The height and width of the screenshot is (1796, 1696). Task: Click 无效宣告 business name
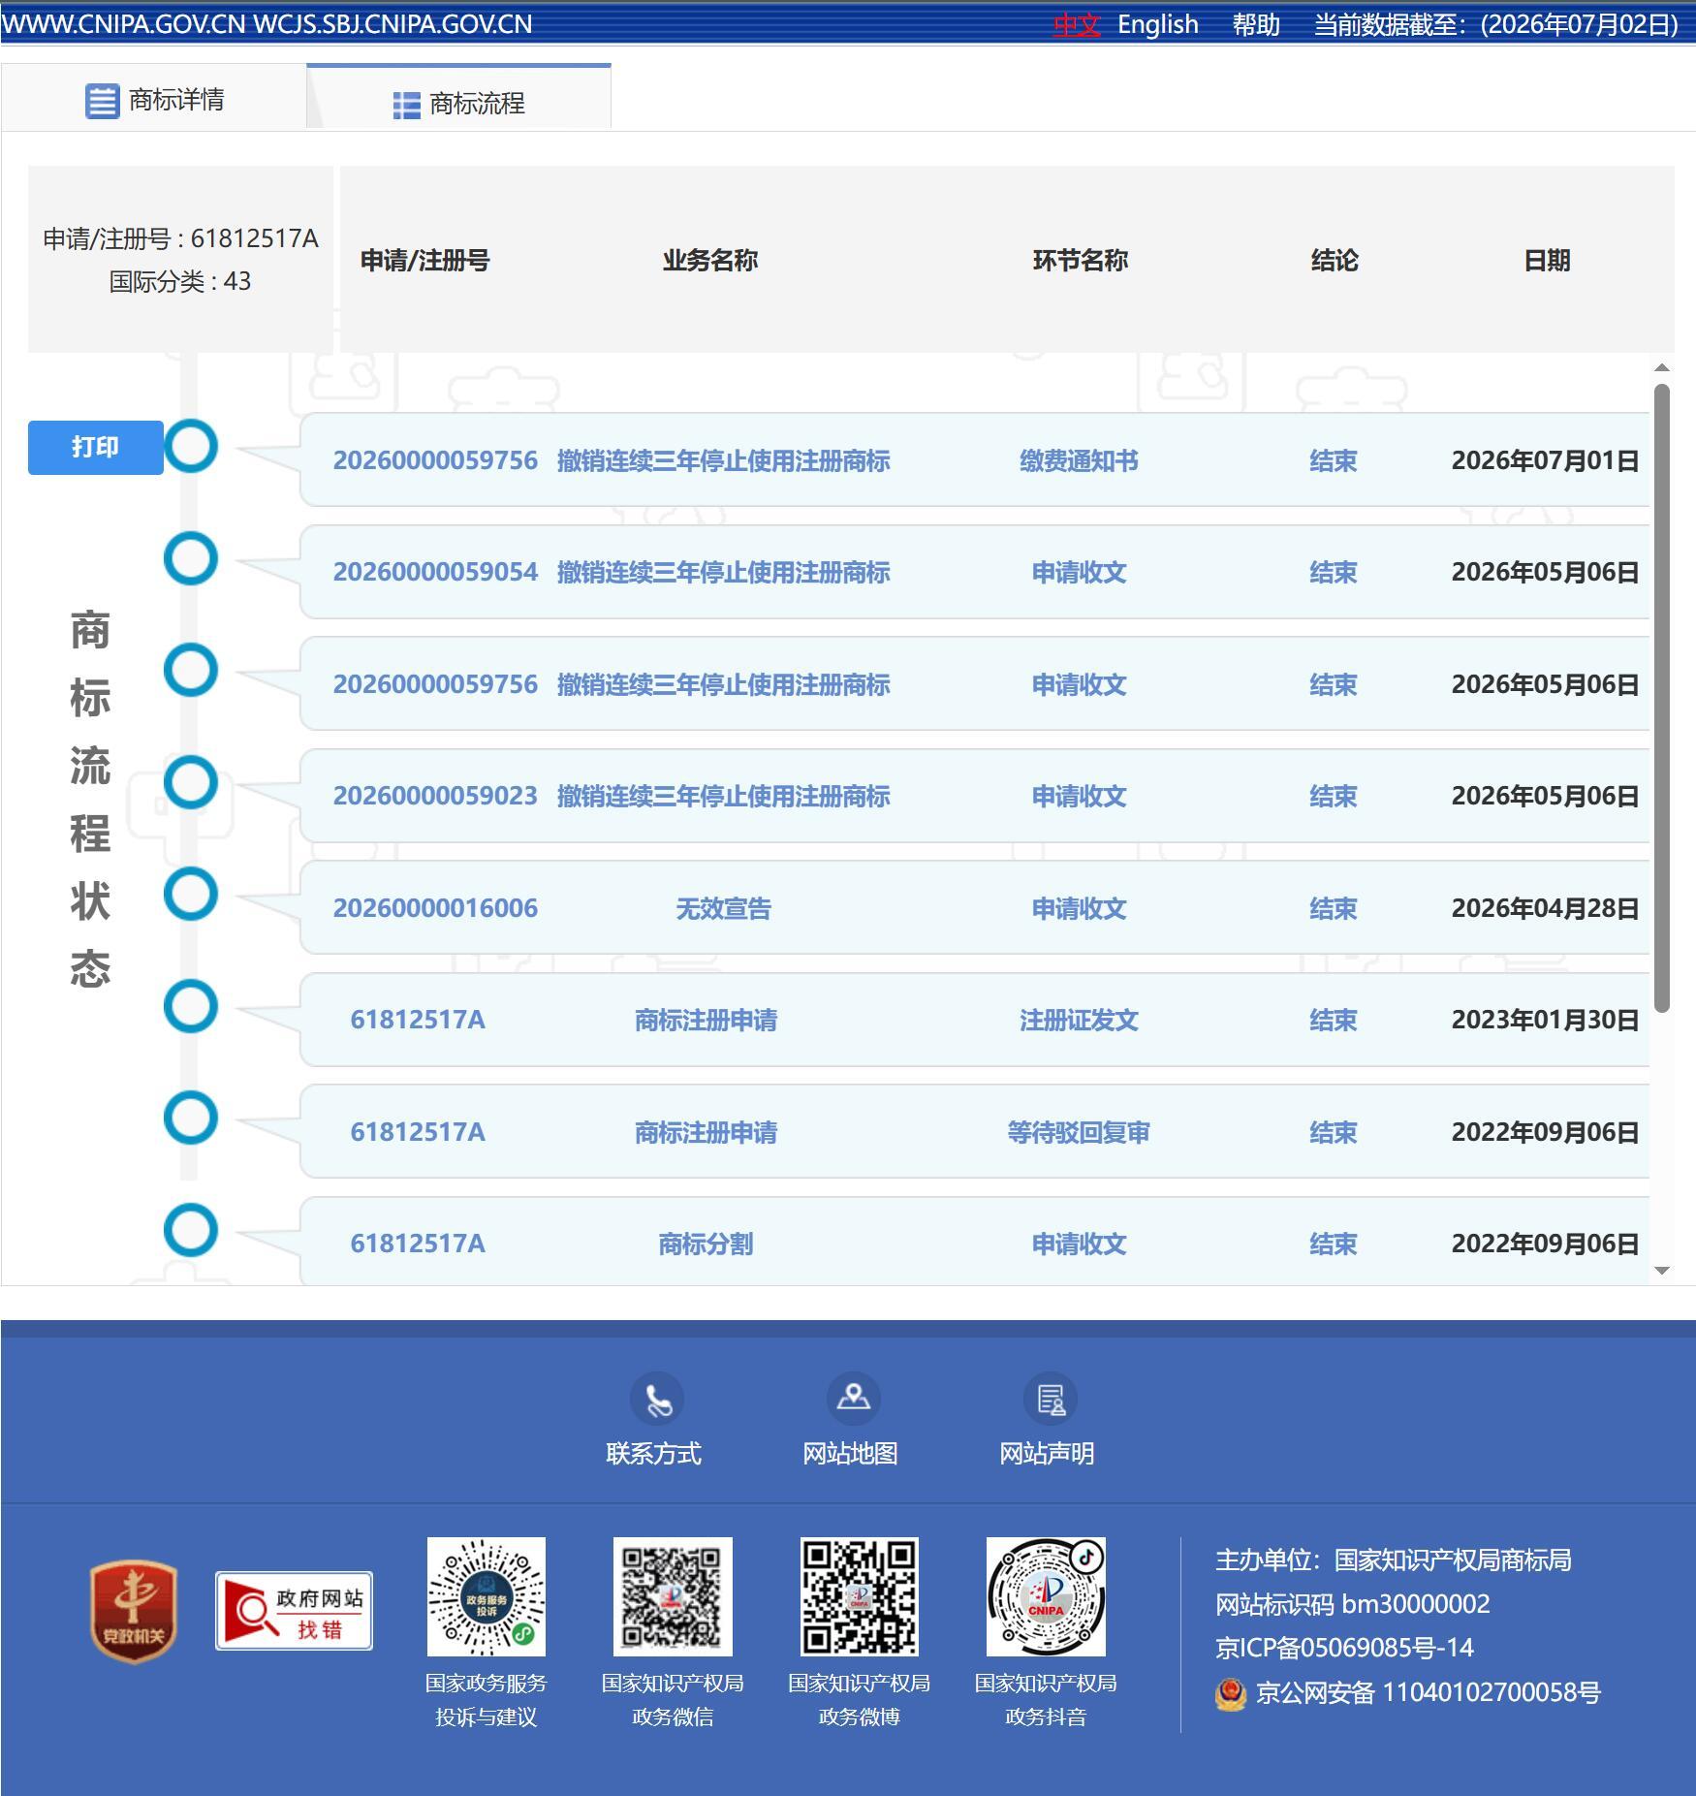(723, 908)
